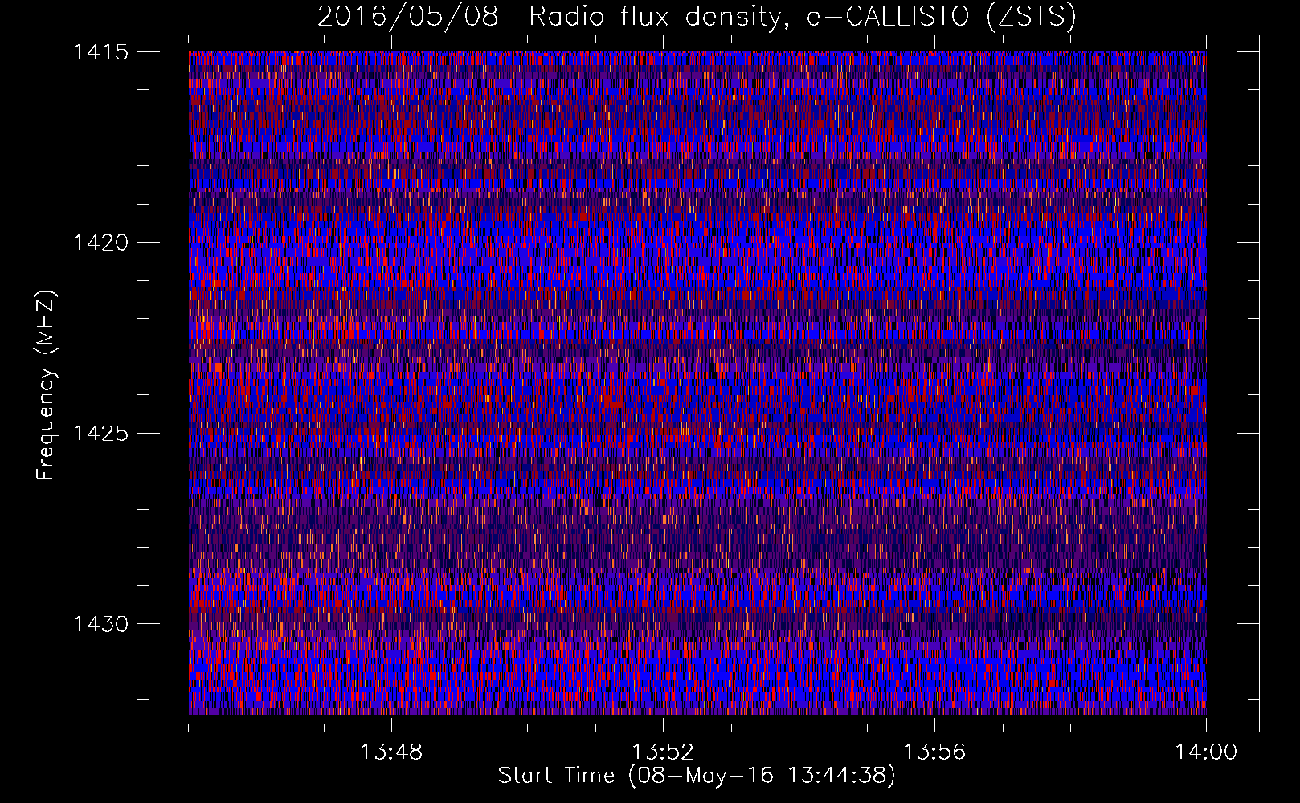The width and height of the screenshot is (1300, 803).
Task: Click the 1415 frequency tick label
Action: (x=101, y=52)
